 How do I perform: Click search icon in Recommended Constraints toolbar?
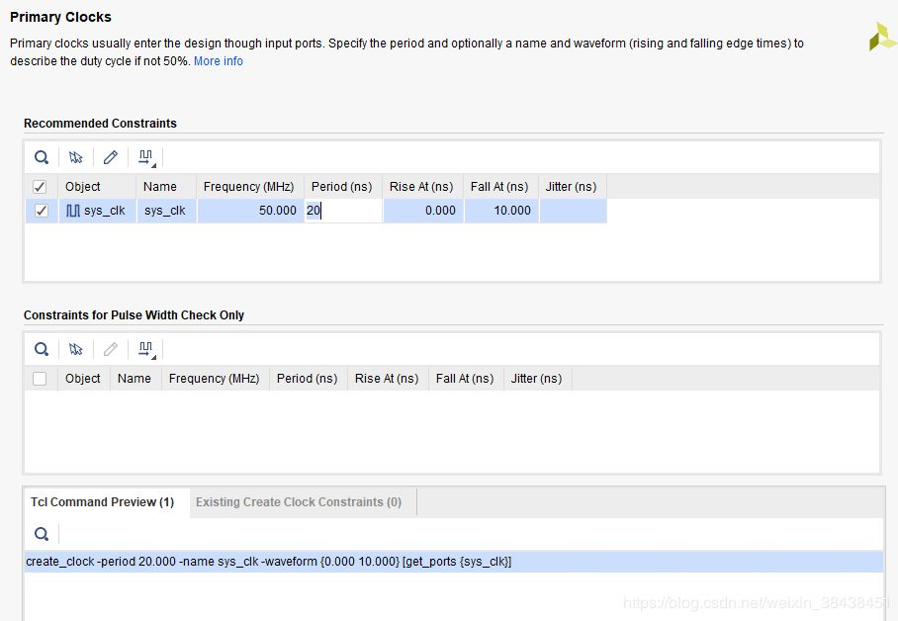pyautogui.click(x=42, y=157)
